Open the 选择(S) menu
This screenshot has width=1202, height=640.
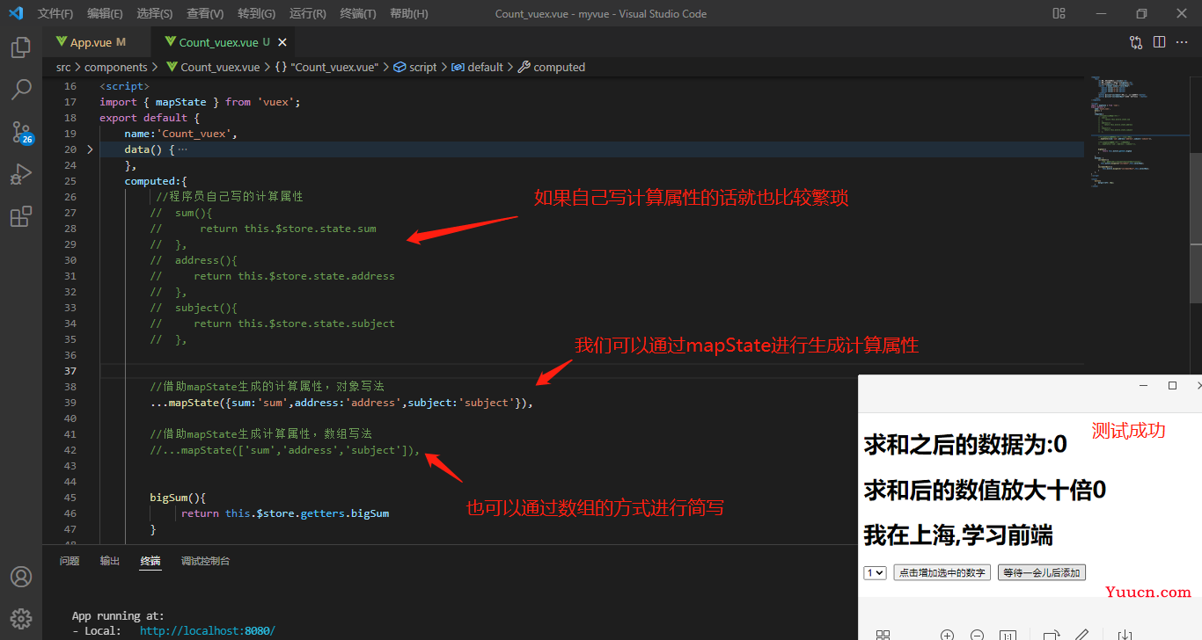(155, 13)
